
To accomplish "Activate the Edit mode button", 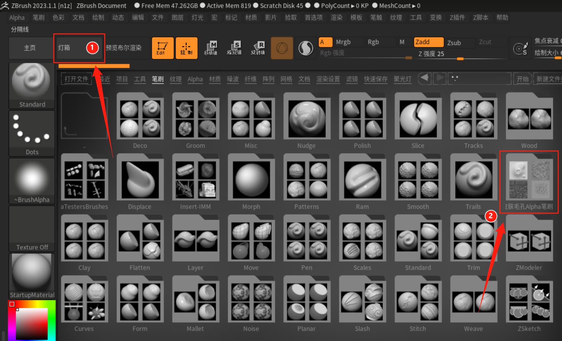I will click(x=163, y=48).
